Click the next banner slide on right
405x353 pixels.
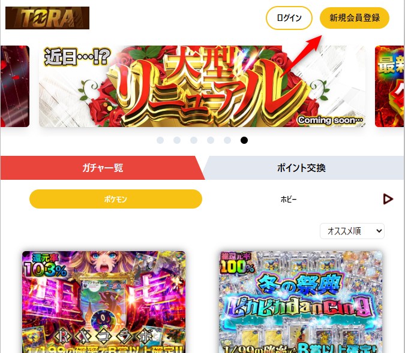(x=389, y=86)
